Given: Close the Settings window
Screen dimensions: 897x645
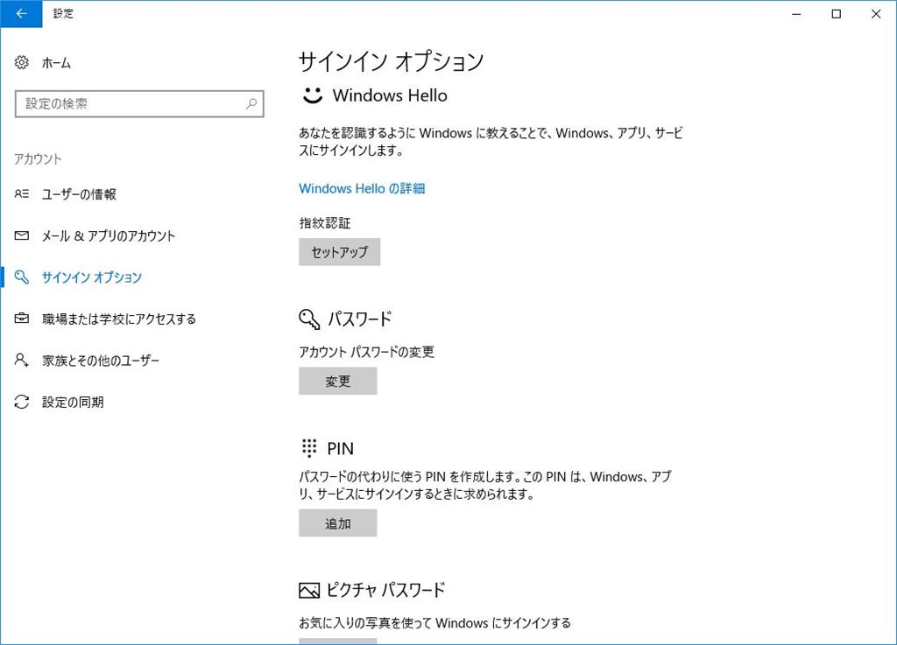Looking at the screenshot, I should click(x=876, y=14).
